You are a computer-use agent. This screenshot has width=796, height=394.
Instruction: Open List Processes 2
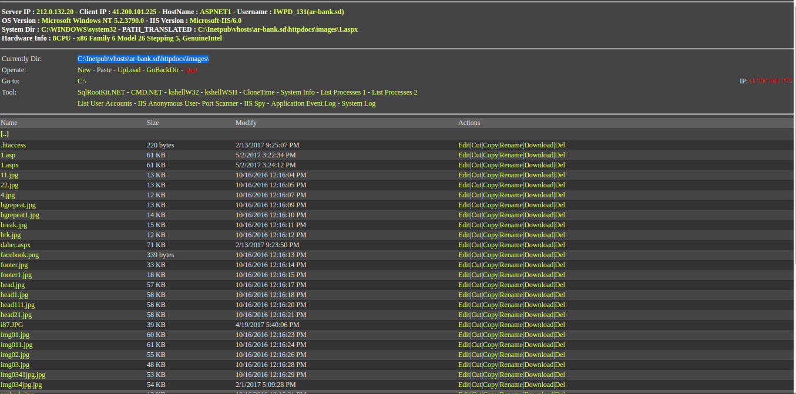(x=395, y=92)
